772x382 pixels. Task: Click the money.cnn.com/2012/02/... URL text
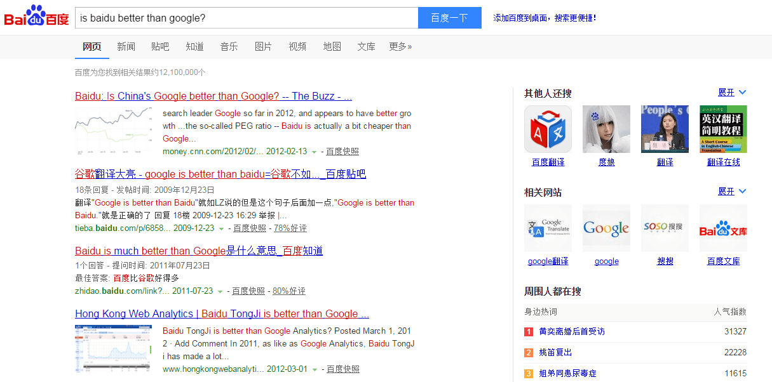212,152
